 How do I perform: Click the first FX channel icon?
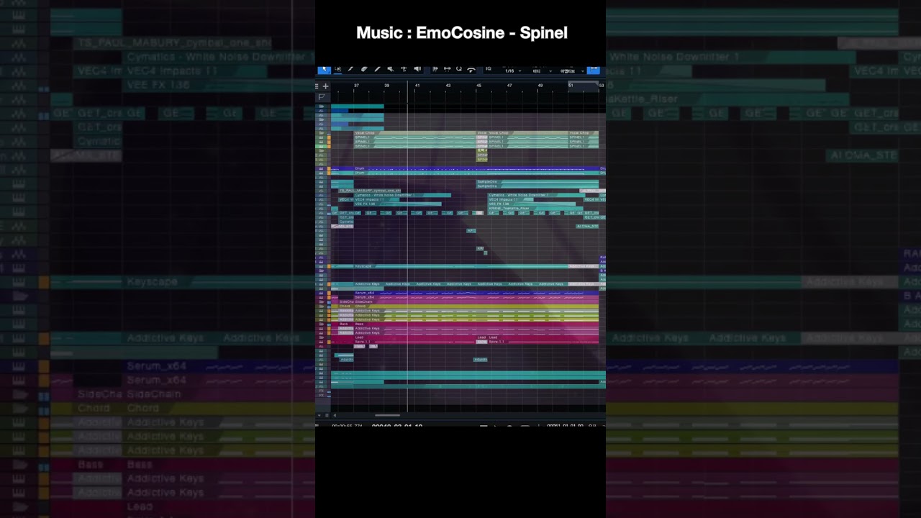[321, 391]
